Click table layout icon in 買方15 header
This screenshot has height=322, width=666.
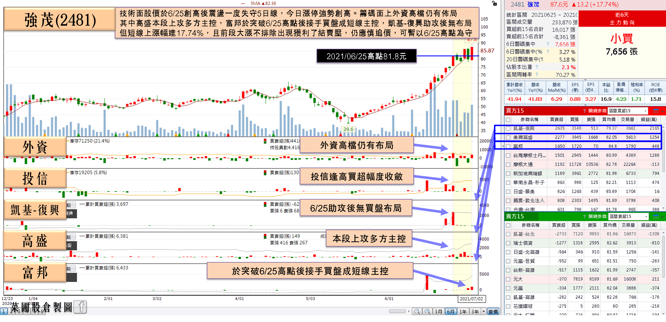pyautogui.click(x=656, y=111)
